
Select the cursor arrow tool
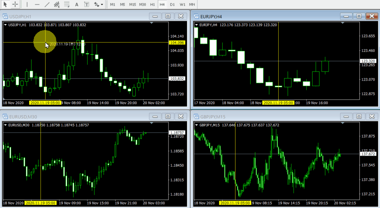(5, 4)
